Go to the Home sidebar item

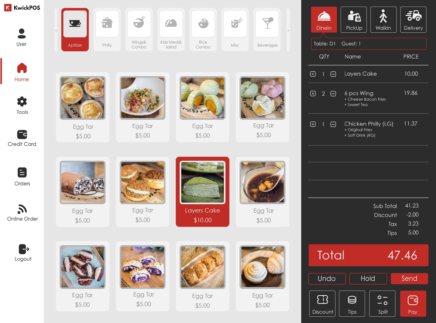pyautogui.click(x=21, y=72)
